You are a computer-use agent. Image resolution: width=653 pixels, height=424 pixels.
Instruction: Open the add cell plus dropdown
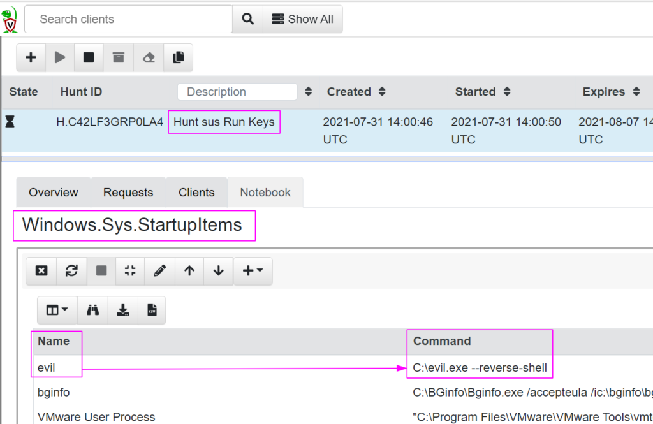pos(253,270)
